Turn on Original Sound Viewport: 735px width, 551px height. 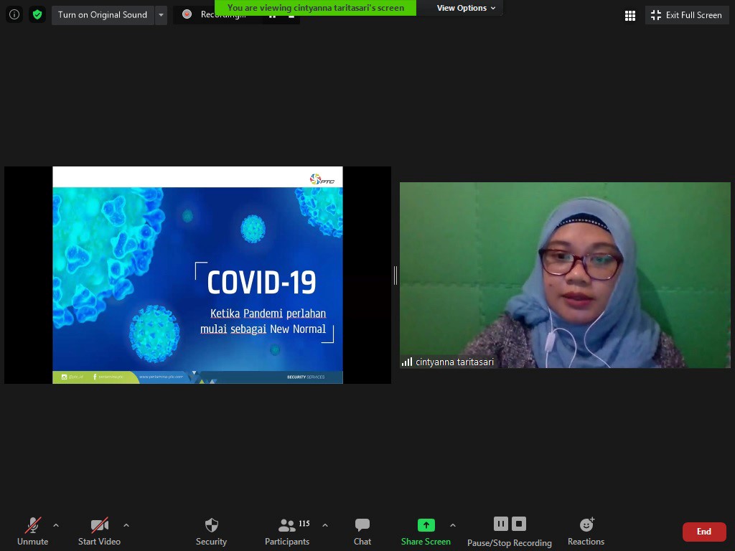(x=103, y=15)
